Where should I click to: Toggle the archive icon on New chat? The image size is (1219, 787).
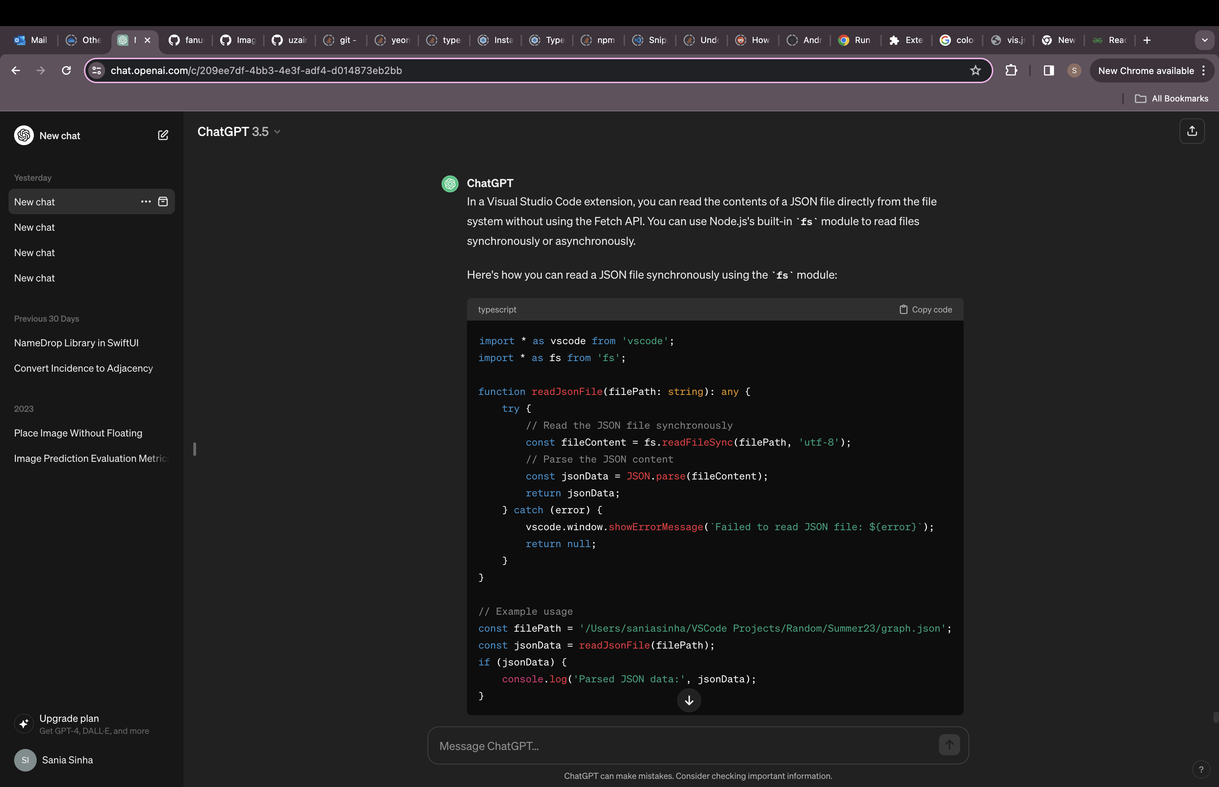(x=163, y=202)
